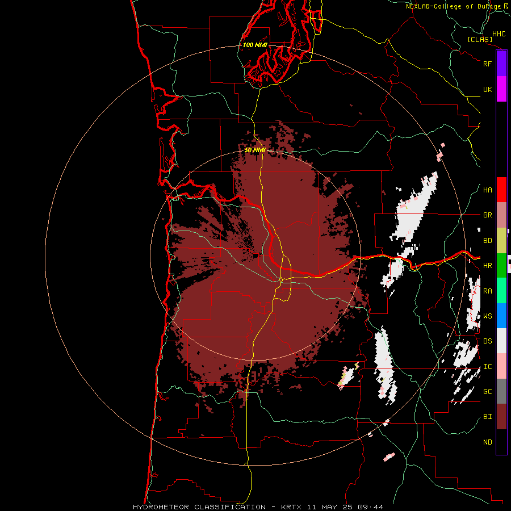The width and height of the screenshot is (511, 511).
Task: Click the 'HA' legend label
Action: [487, 190]
